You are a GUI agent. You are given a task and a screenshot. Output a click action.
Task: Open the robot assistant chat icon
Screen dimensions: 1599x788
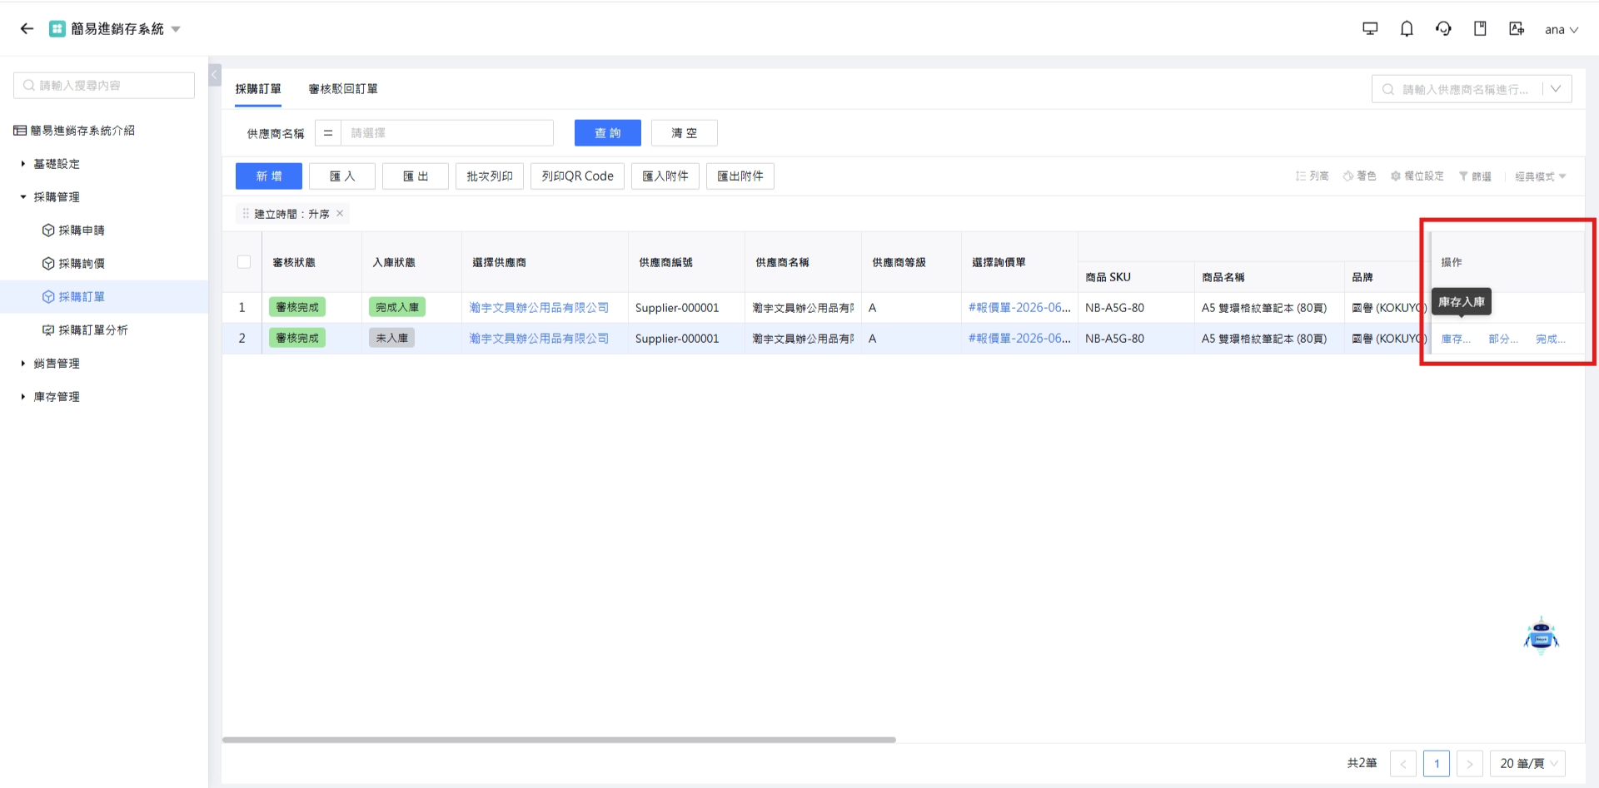point(1542,636)
